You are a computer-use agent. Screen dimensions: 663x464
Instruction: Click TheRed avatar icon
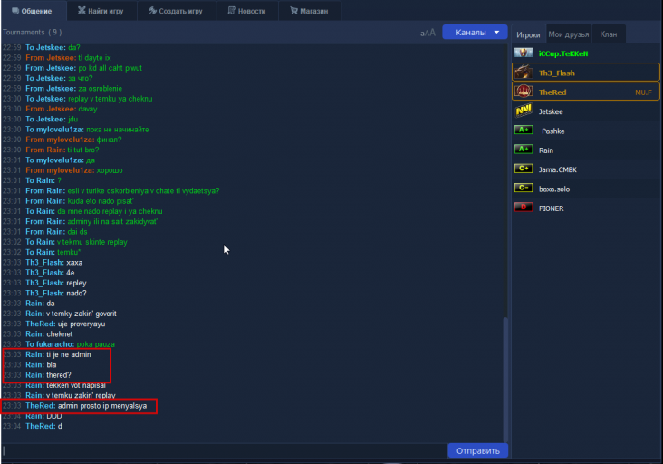coord(524,92)
